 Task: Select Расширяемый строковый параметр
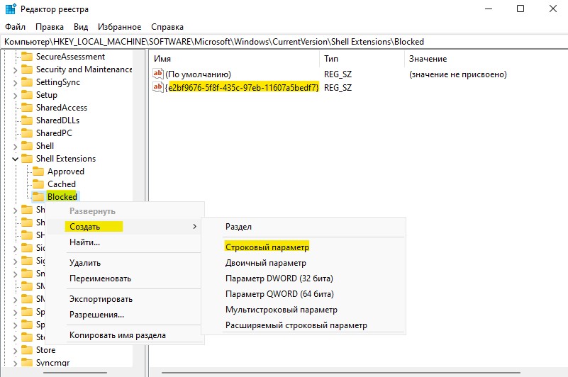click(x=304, y=325)
